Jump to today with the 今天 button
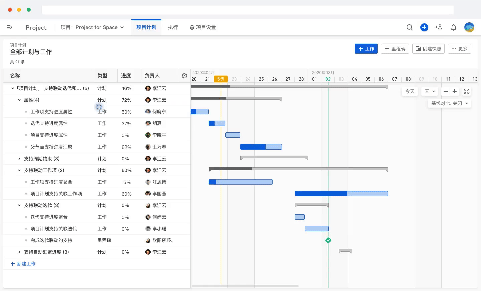Viewport: 481px width, 291px height. pos(410,91)
